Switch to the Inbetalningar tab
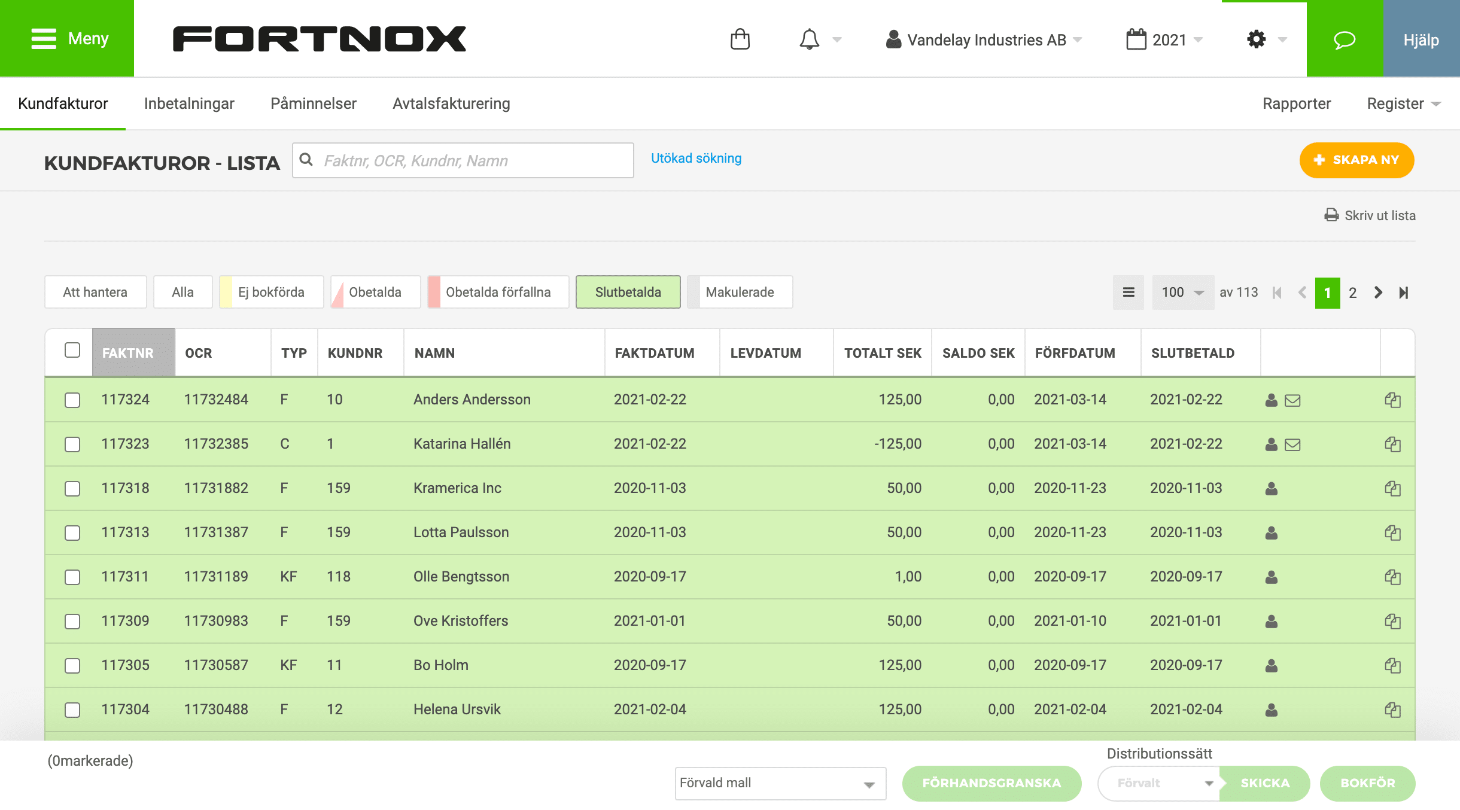Image resolution: width=1460 pixels, height=810 pixels. [x=190, y=103]
